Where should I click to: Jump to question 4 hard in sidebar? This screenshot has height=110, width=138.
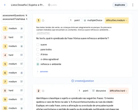point(13,55)
